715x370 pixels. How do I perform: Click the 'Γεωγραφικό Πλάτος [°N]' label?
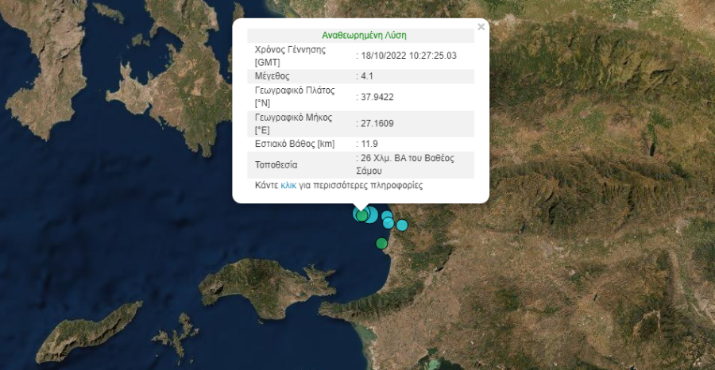295,97
